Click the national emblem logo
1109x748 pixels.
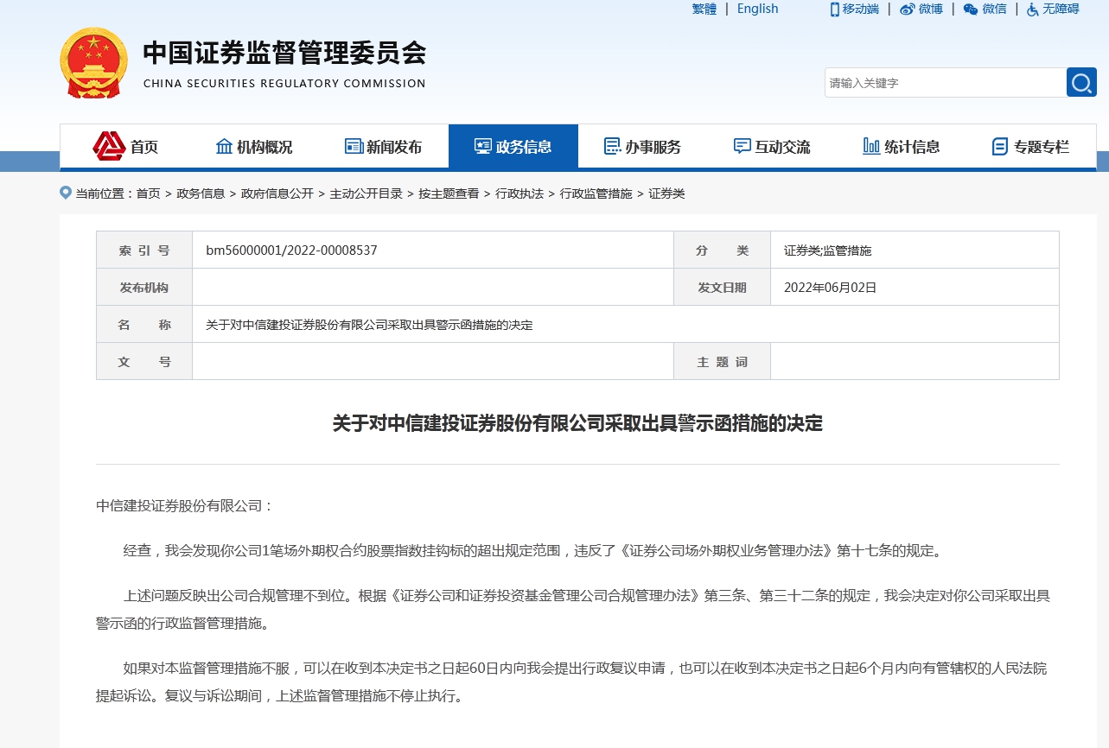tap(93, 62)
